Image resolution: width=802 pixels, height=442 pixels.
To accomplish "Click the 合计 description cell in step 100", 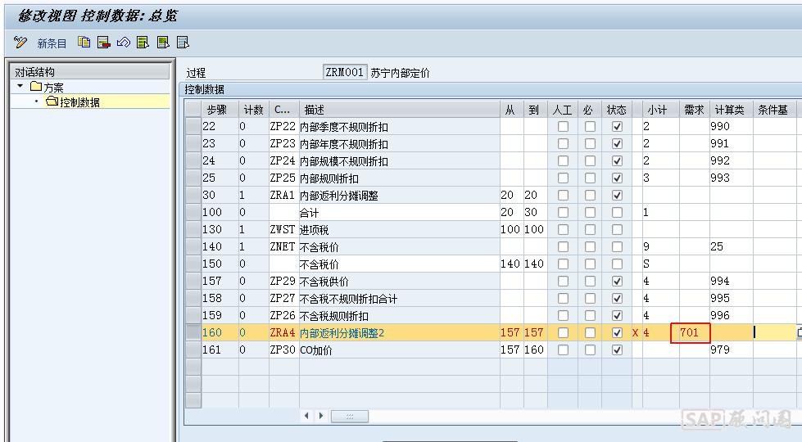I will (400, 212).
